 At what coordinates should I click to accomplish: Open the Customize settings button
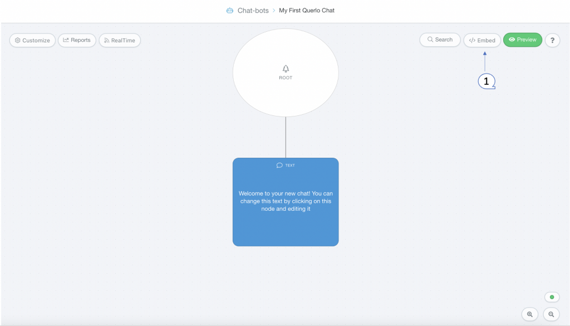pos(32,40)
